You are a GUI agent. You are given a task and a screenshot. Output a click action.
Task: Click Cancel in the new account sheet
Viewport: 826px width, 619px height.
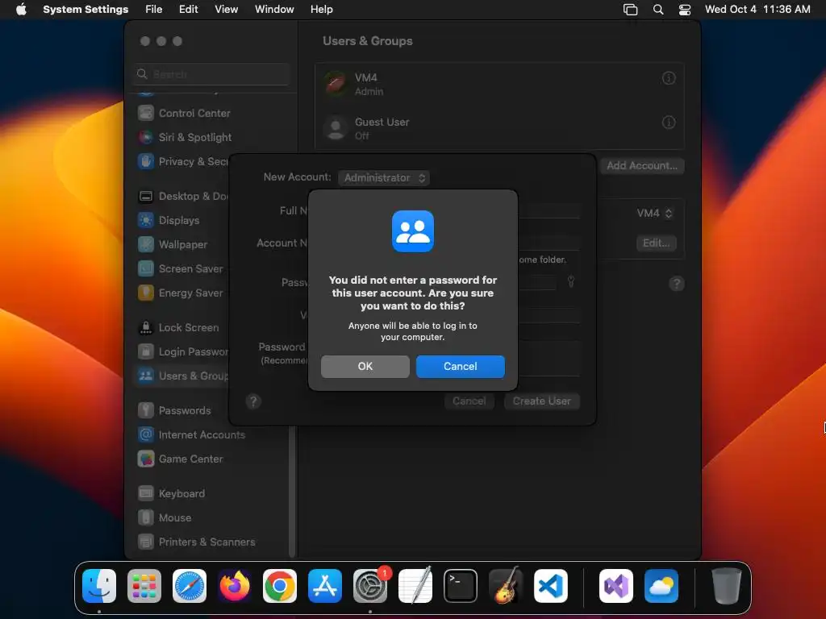coord(469,401)
